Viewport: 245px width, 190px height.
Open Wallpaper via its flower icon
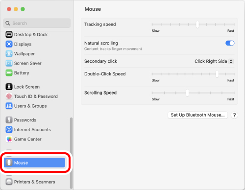9,54
